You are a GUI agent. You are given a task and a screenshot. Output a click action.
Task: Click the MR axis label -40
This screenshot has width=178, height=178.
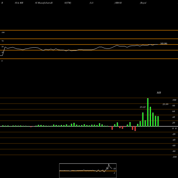point(174,140)
